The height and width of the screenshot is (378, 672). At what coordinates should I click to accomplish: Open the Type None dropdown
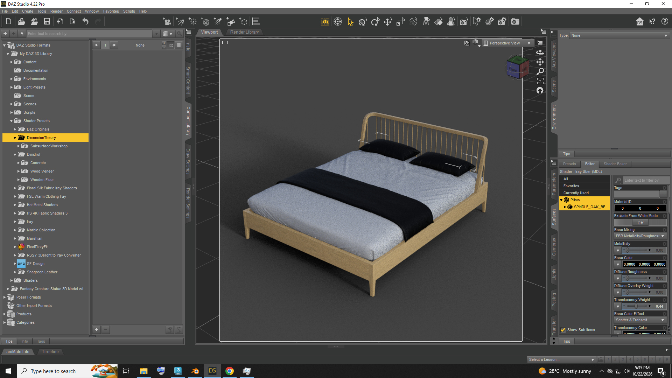click(x=619, y=35)
